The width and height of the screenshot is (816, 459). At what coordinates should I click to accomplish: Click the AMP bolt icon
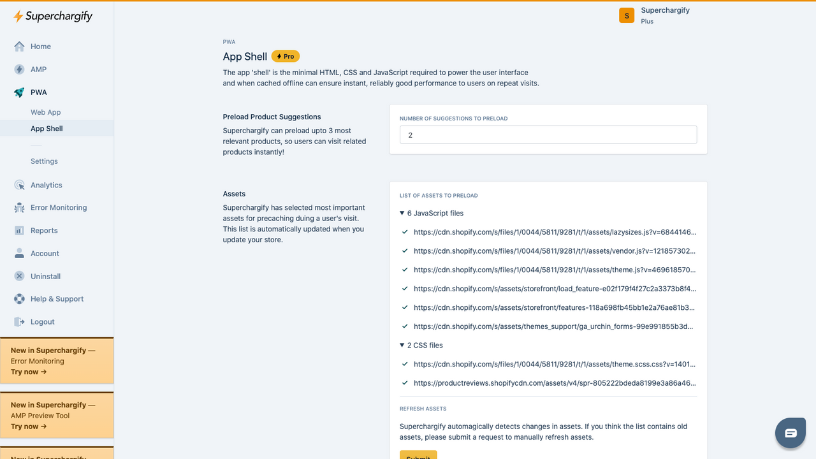click(x=19, y=69)
